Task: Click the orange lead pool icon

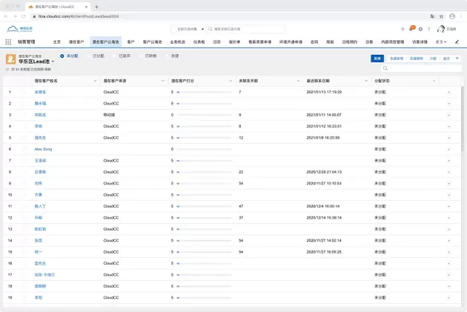Action: [x=10, y=58]
